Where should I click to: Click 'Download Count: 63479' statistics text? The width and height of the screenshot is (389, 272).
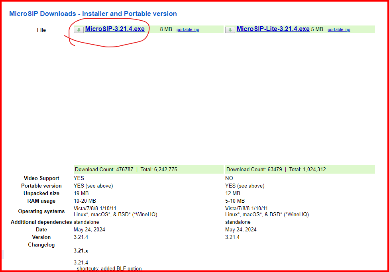pos(254,169)
